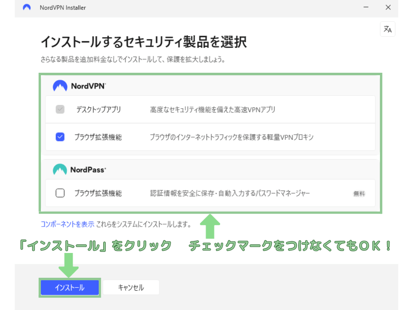Click the heading インストールするセキュリティ製品を選択
This screenshot has height=310, width=413.
[x=144, y=42]
